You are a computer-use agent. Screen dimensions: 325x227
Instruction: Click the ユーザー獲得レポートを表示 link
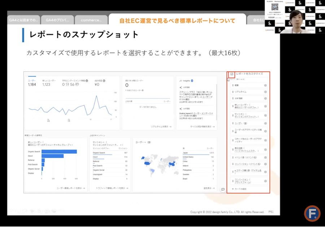tap(71, 188)
